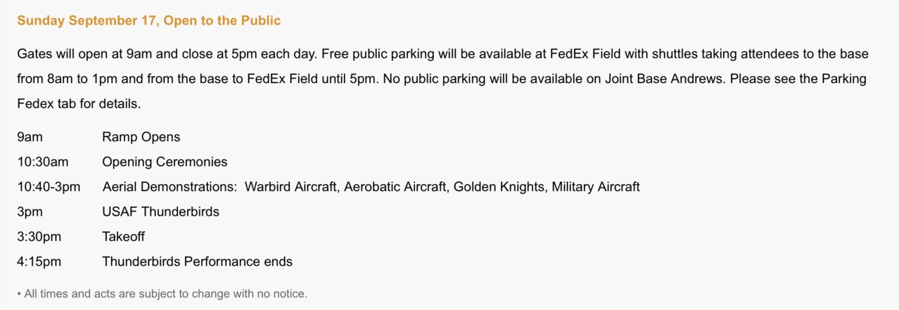Click the Aerobatic Aircraft text
This screenshot has height=310, width=899.
tap(395, 187)
